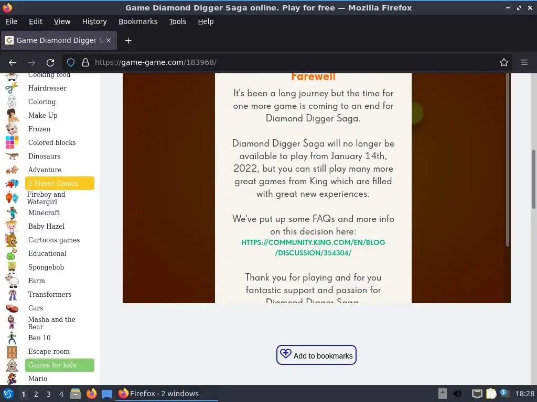537x402 pixels.
Task: Open the Firefox hamburger application menu
Action: 524,62
